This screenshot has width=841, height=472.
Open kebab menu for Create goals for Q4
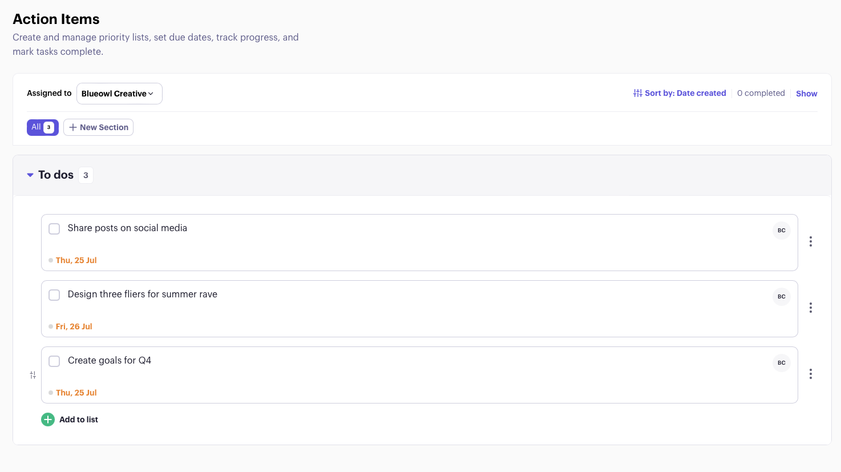tap(810, 374)
